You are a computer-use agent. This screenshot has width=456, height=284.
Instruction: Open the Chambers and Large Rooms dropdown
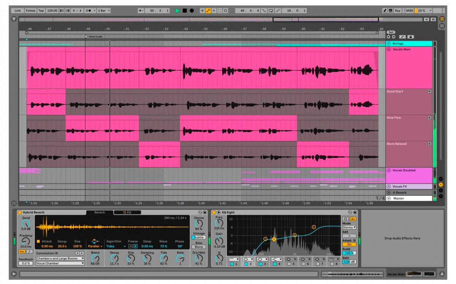[60, 259]
